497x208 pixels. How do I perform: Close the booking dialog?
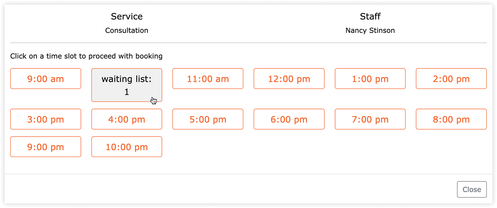click(472, 190)
